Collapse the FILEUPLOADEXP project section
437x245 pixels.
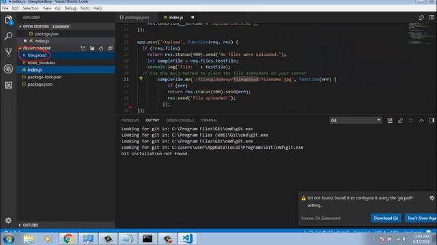[20, 48]
